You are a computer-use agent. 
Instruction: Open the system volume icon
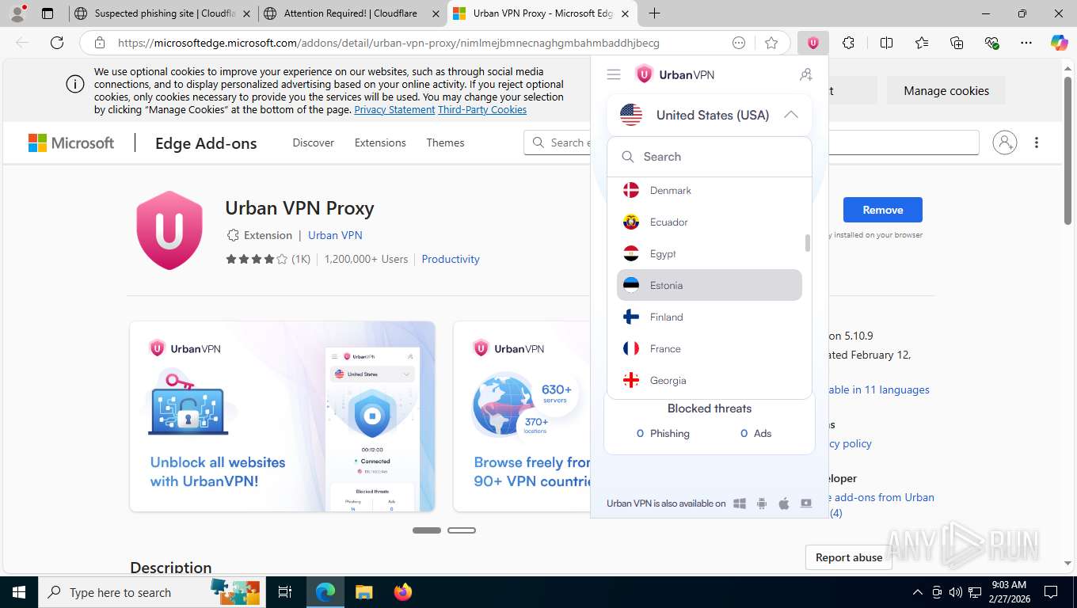pos(955,592)
